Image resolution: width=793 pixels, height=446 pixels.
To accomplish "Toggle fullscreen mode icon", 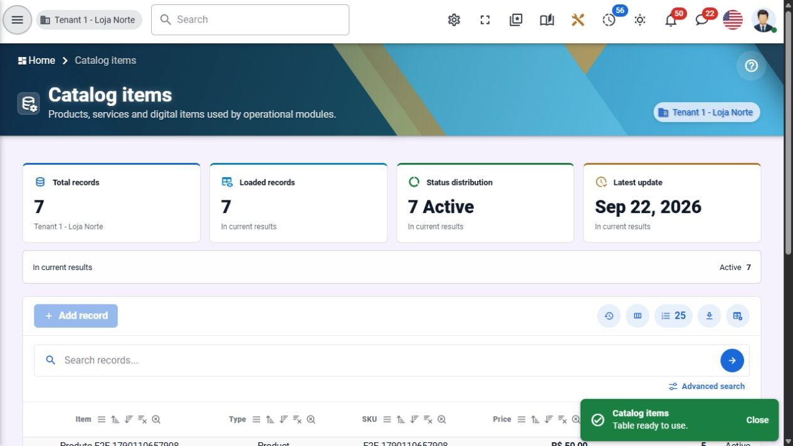I will tap(485, 20).
